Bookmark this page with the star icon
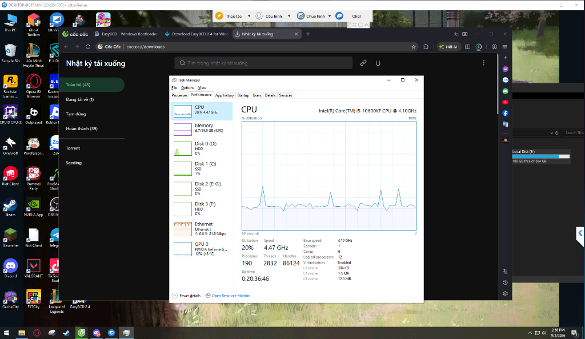 click(x=414, y=47)
